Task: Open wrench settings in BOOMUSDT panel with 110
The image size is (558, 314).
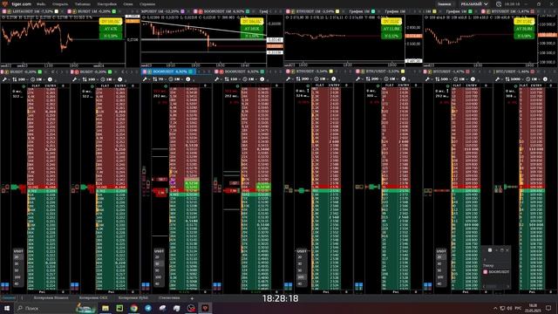Action: pos(217,79)
